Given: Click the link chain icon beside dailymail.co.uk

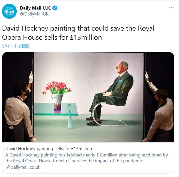Looking at the screenshot, I should [x=7, y=167].
